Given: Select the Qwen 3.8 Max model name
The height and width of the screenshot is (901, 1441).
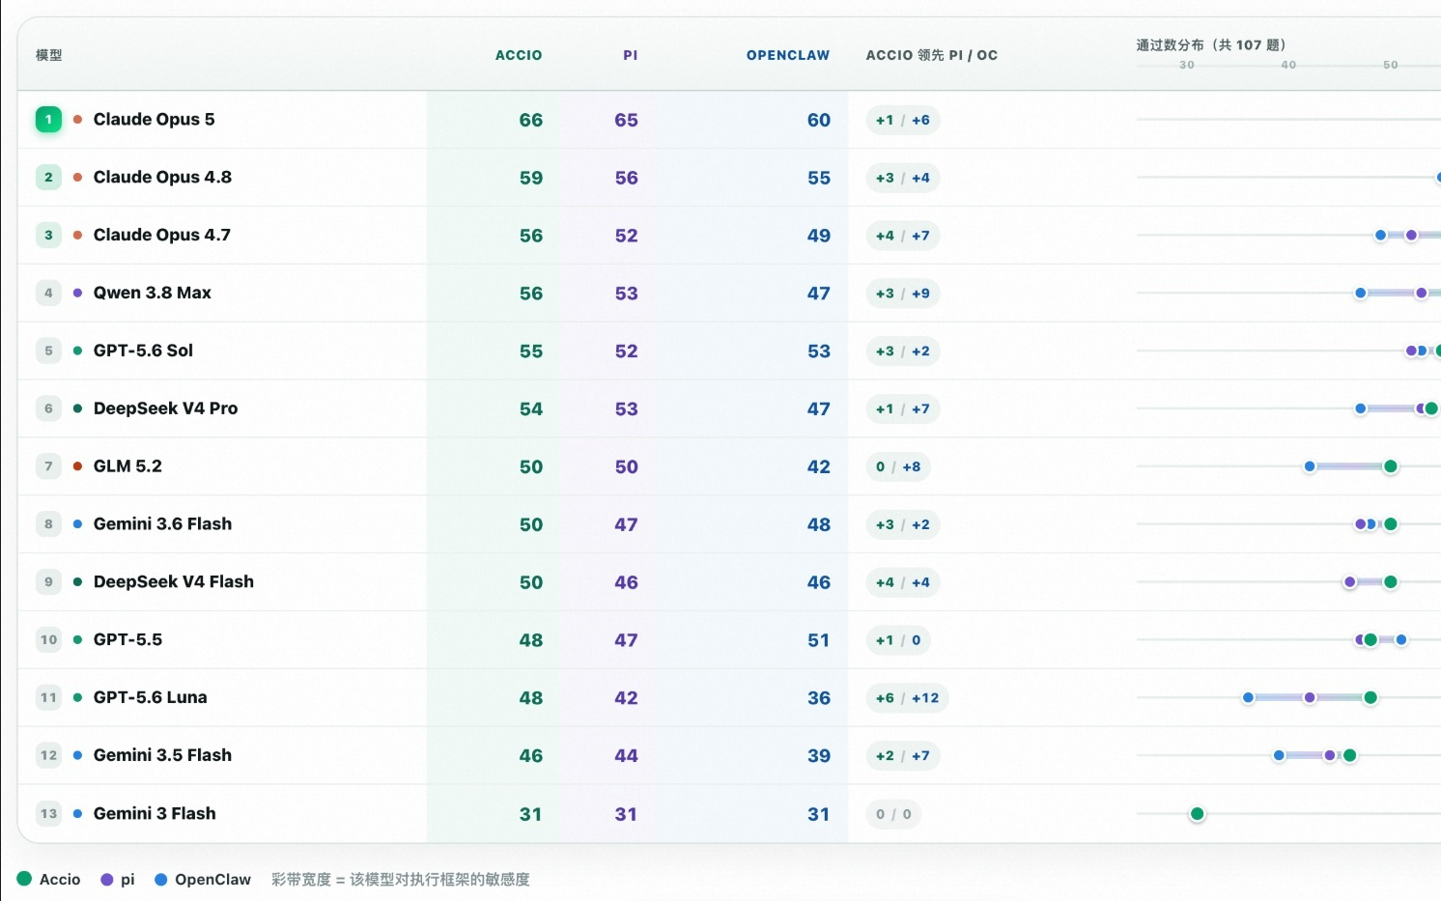Looking at the screenshot, I should pos(153,293).
